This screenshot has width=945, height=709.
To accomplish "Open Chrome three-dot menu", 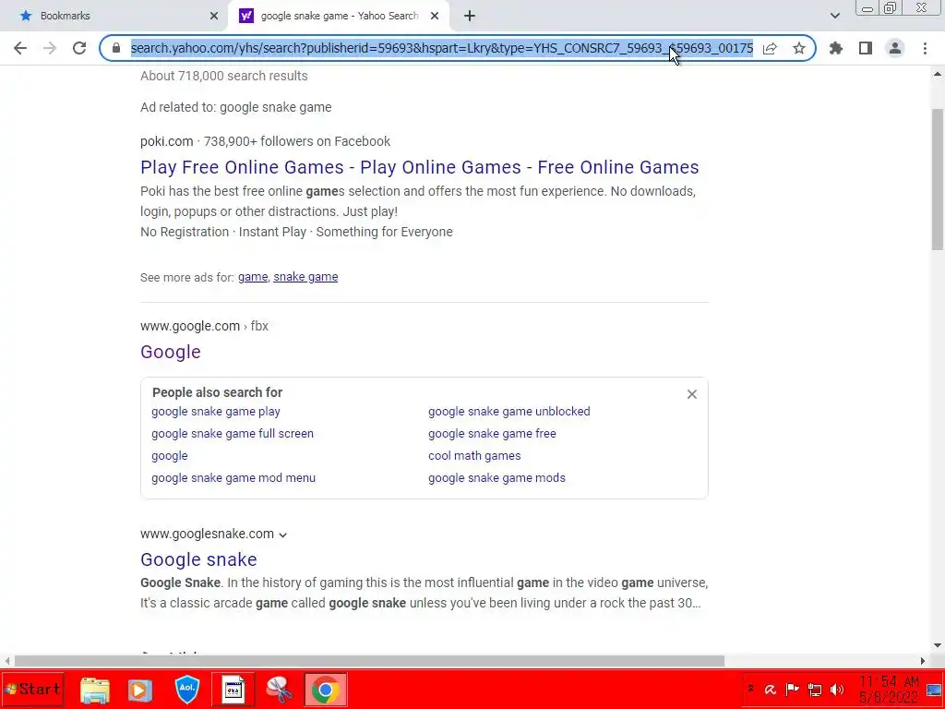I will [x=925, y=48].
